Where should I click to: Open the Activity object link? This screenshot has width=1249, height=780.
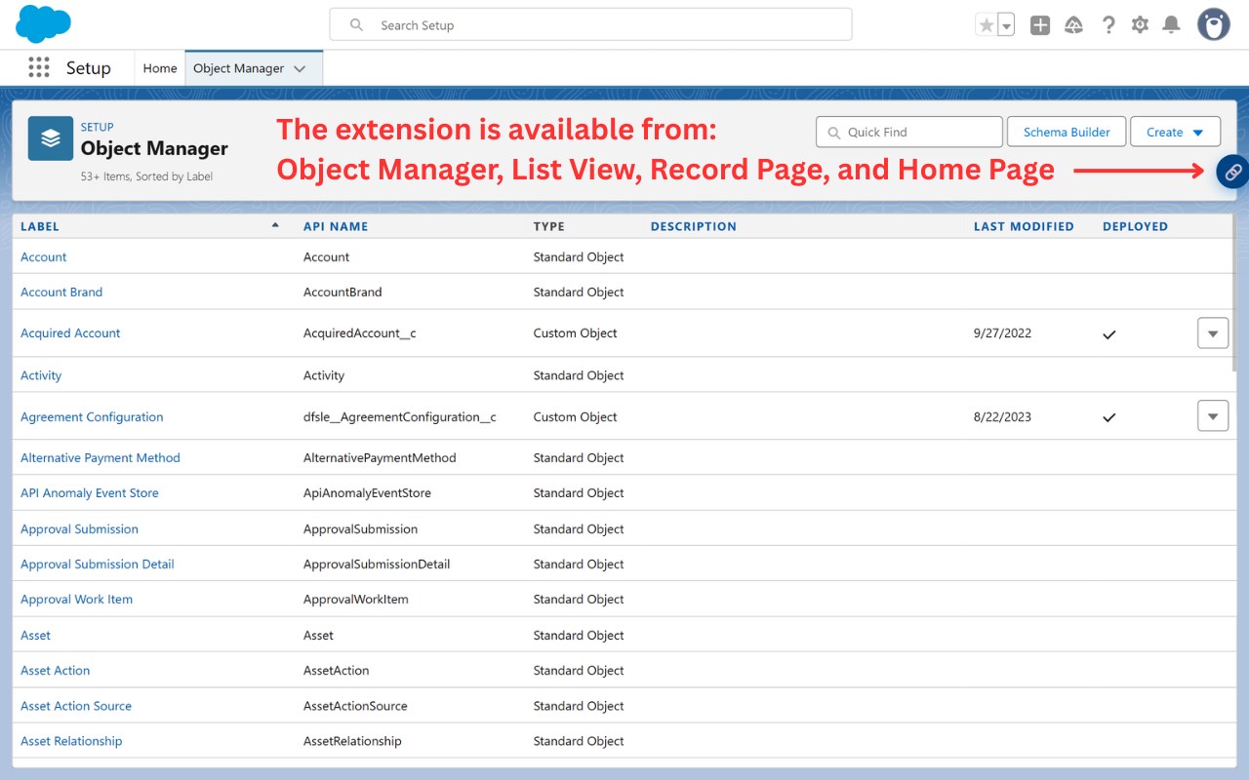[x=41, y=375]
